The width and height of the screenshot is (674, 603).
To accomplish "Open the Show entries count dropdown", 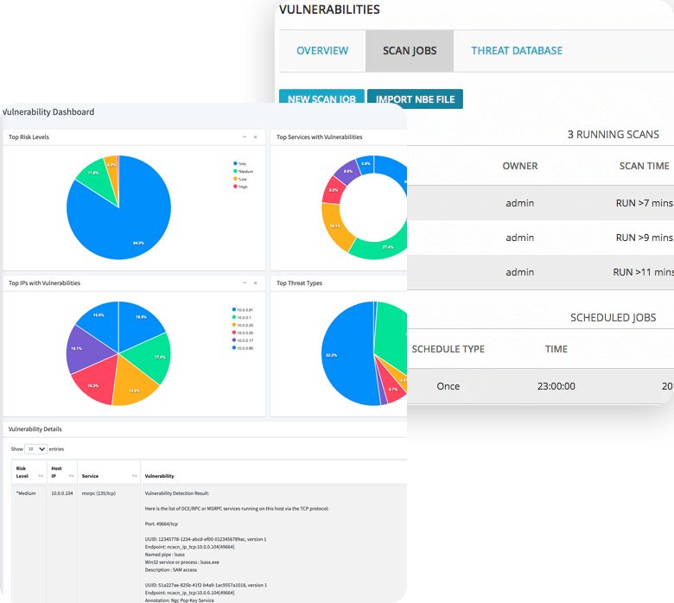I will [x=35, y=448].
